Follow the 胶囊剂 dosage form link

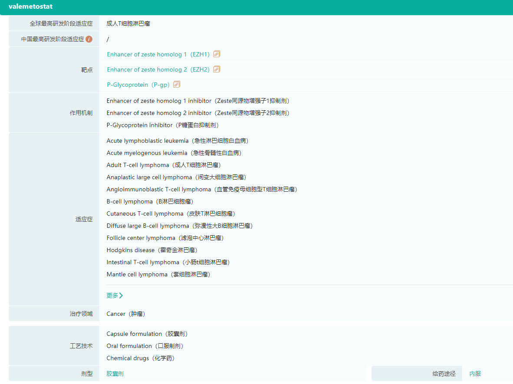[115, 374]
